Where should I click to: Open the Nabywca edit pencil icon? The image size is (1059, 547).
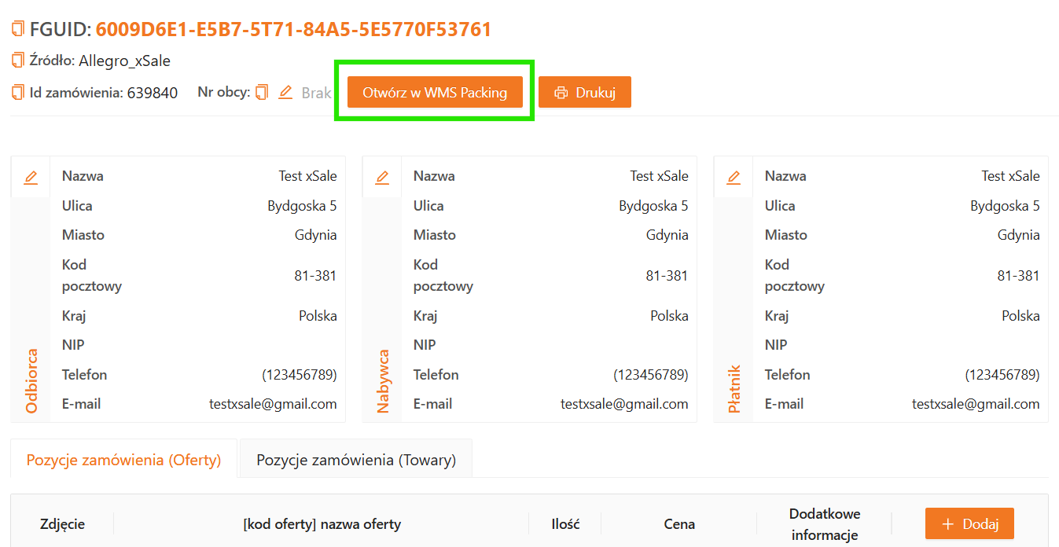(x=382, y=178)
